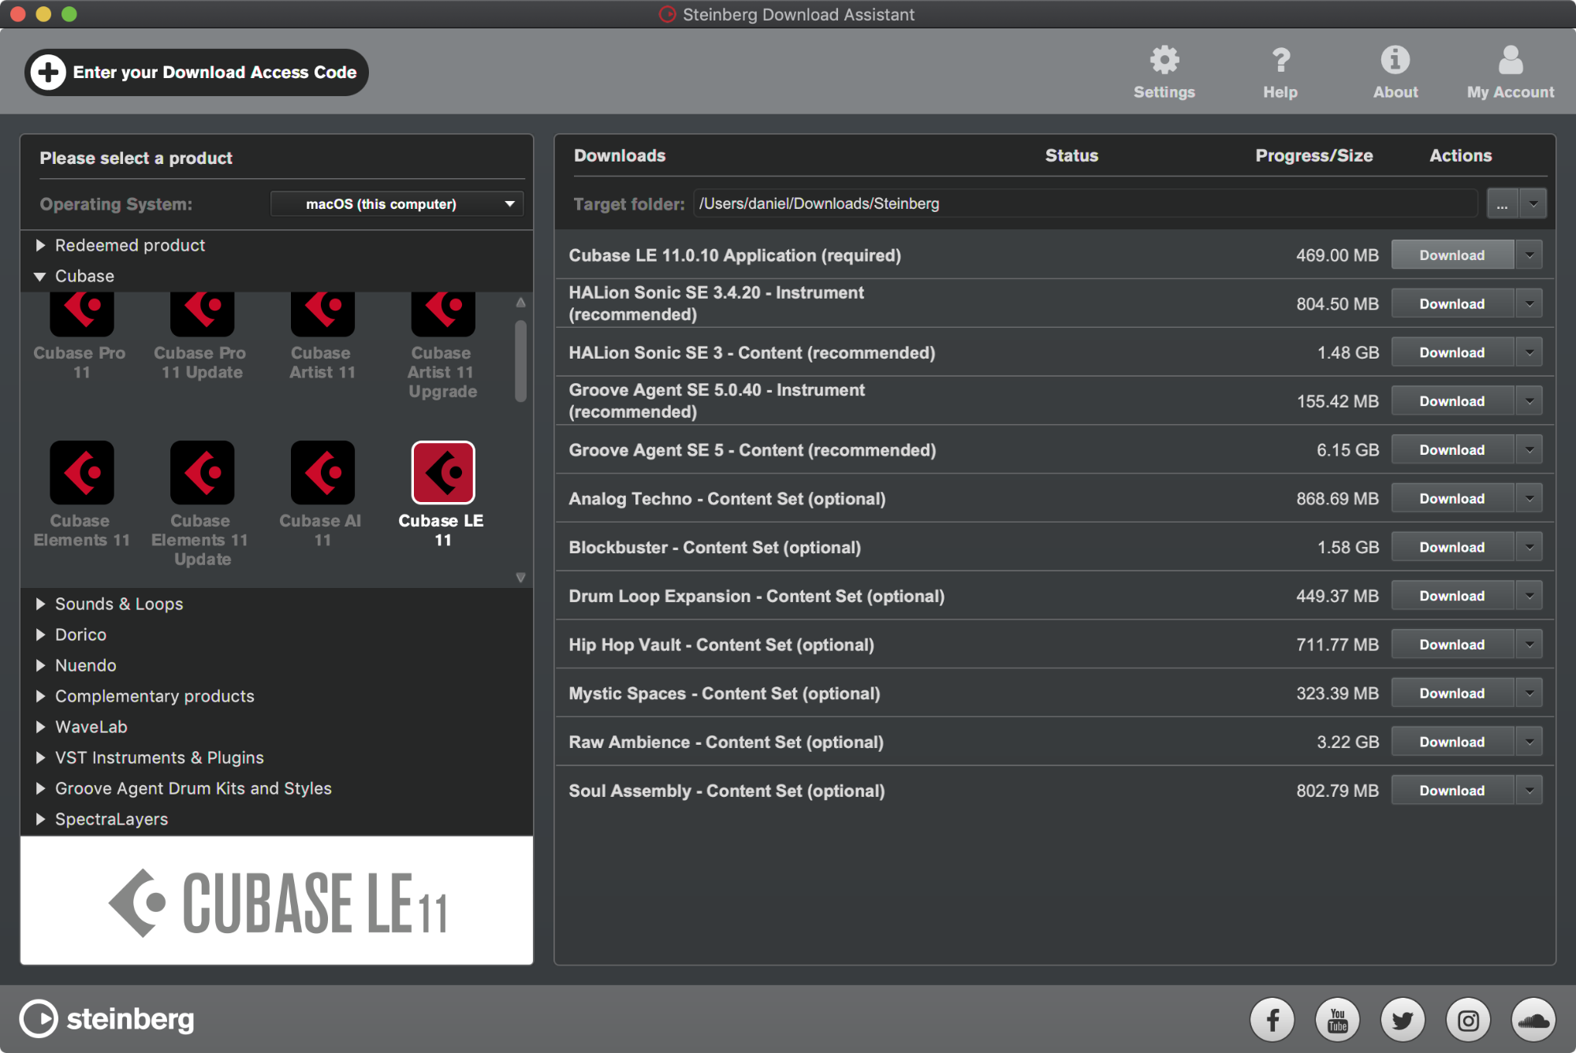This screenshot has width=1576, height=1053.
Task: Open Steinberg Twitter page icon
Action: (1403, 1020)
